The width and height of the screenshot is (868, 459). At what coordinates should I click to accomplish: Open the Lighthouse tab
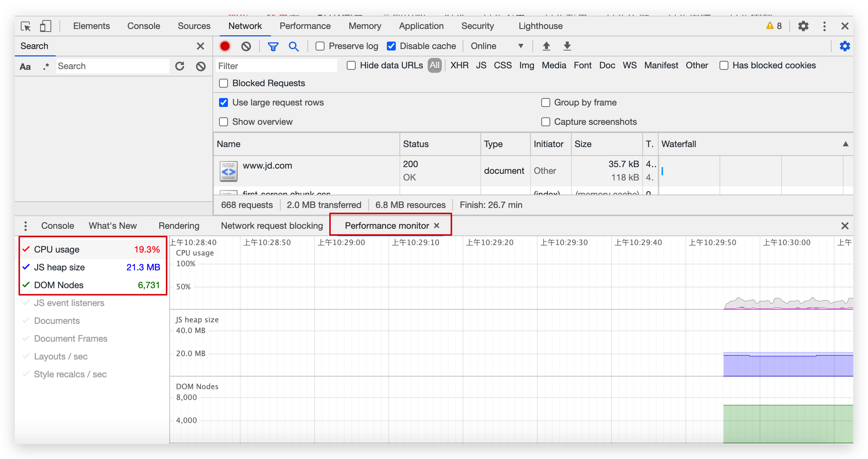540,26
